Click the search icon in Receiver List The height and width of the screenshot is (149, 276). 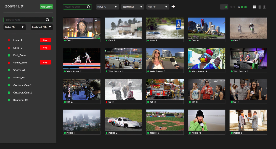point(47,20)
